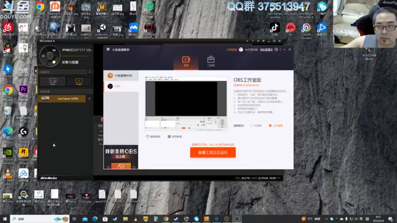The image size is (397, 223).
Task: Click the 0°C weather widget on the taskbar
Action: 311,219
